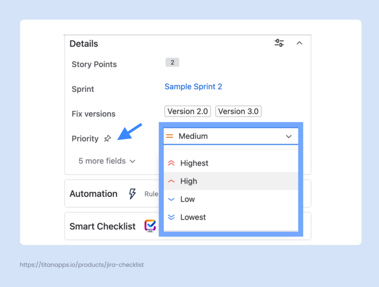Select the Highest priority red arrows icon

point(171,163)
